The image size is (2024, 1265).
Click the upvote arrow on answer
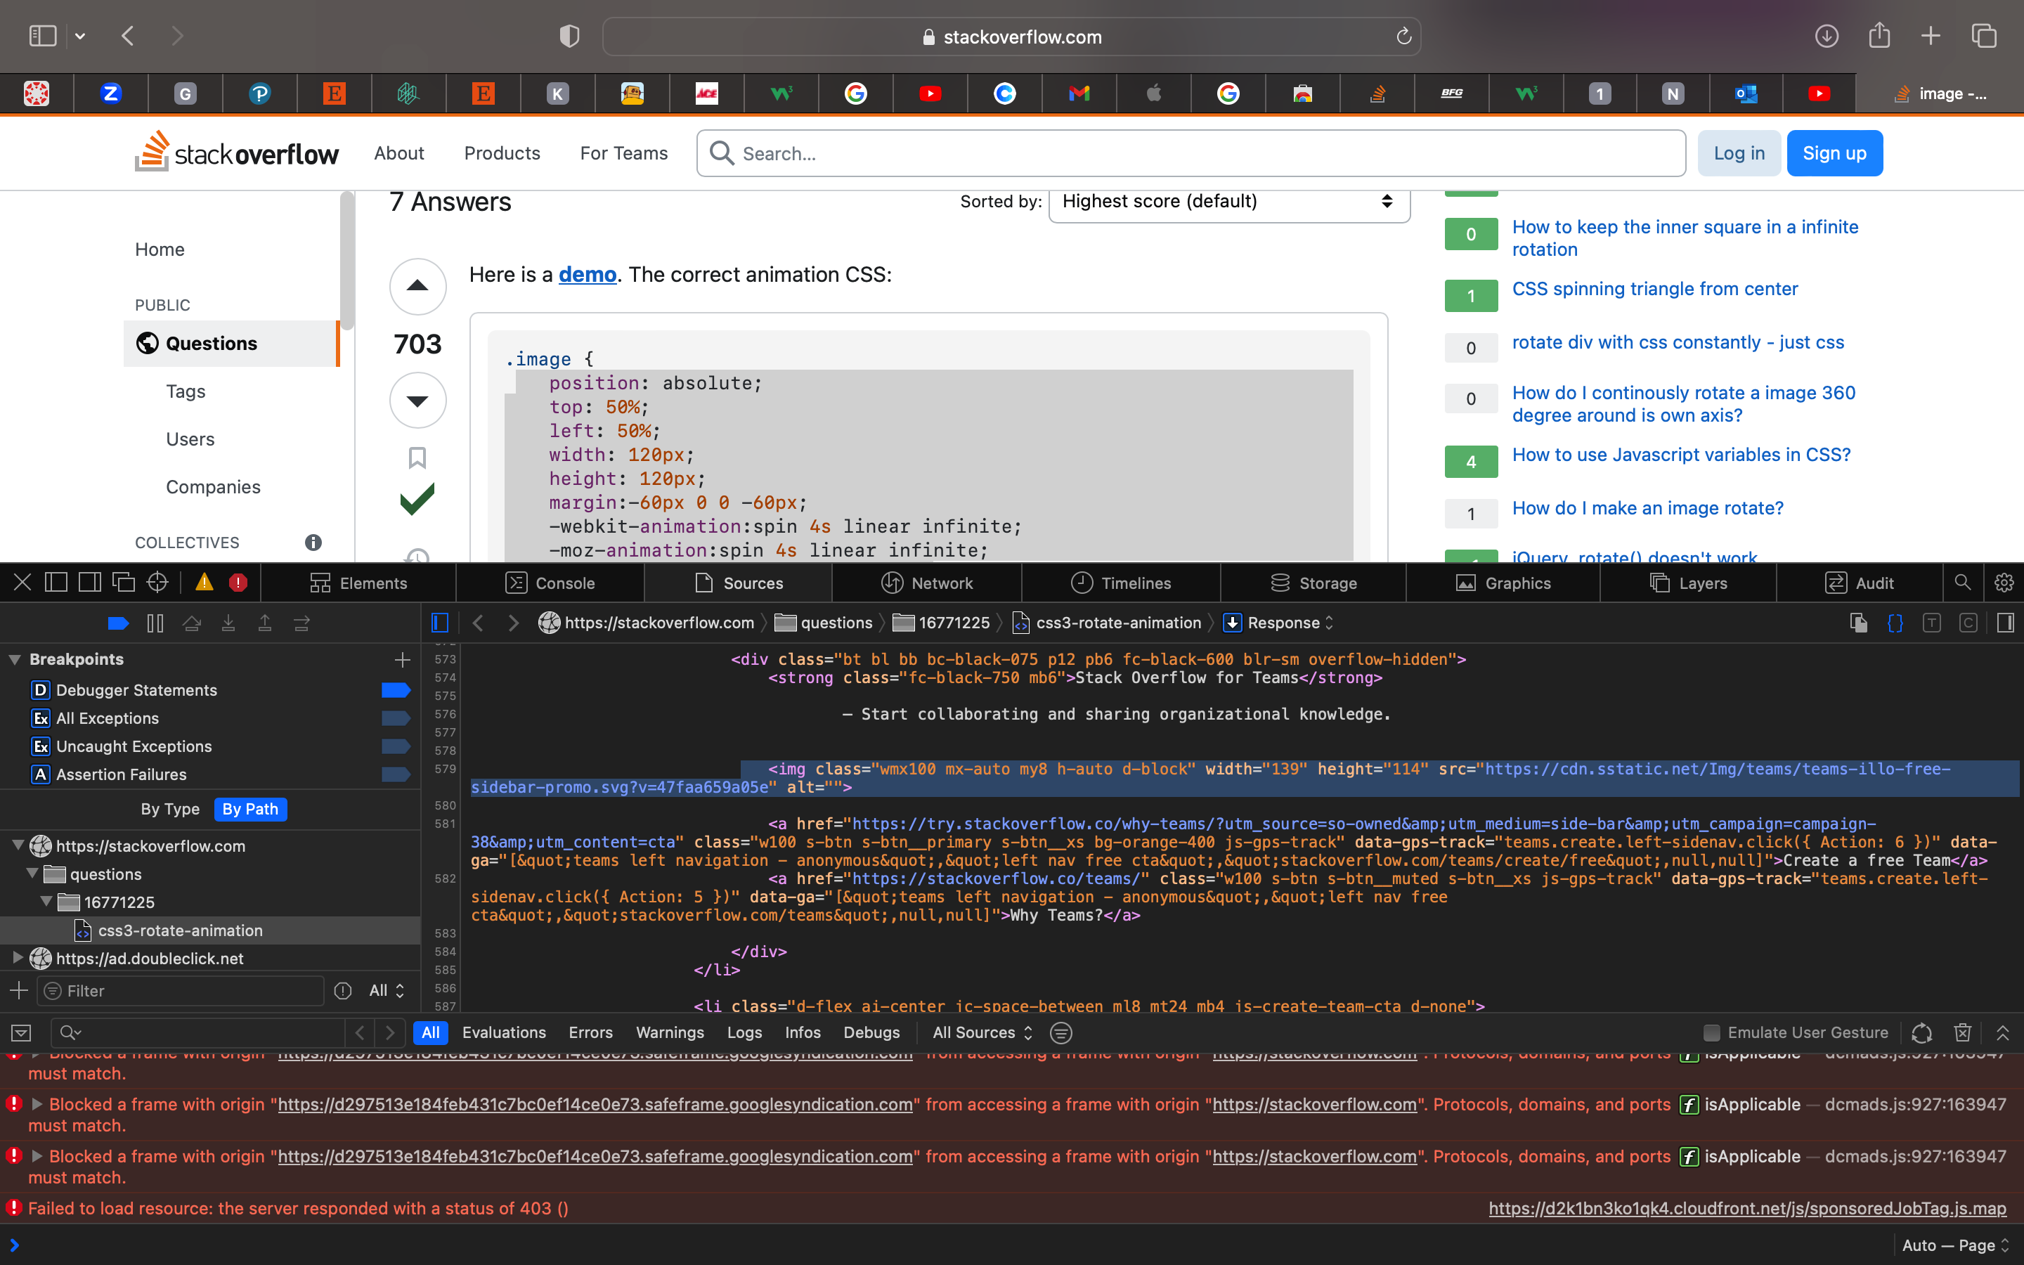click(417, 286)
